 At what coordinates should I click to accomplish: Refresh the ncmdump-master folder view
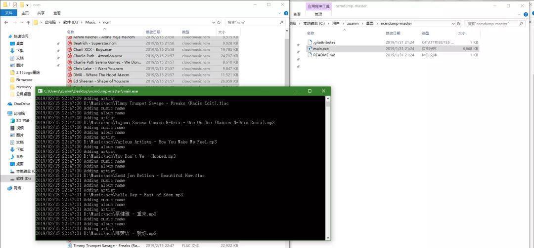(x=459, y=24)
